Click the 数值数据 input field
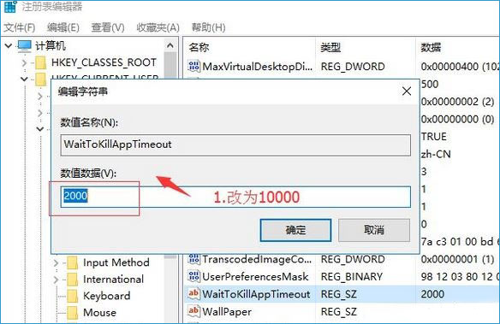The image size is (500, 324). click(235, 197)
